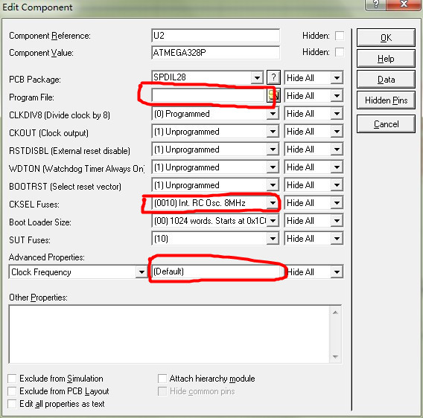
Task: Enable Exclude from PCB Layout
Action: click(x=12, y=391)
